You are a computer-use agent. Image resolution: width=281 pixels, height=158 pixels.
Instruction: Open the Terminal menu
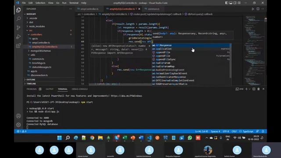74,3
